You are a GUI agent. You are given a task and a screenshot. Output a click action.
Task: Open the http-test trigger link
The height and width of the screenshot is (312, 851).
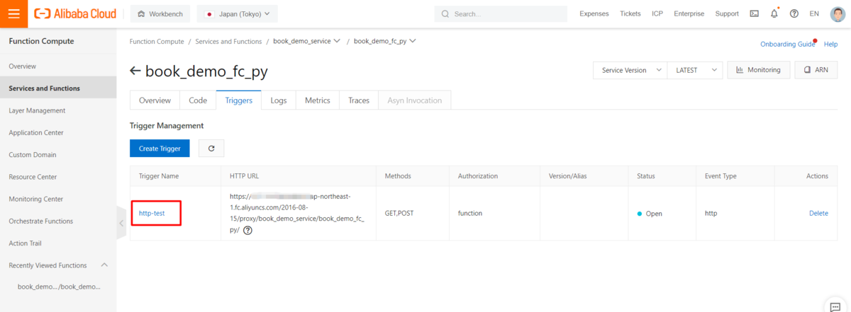tap(152, 214)
